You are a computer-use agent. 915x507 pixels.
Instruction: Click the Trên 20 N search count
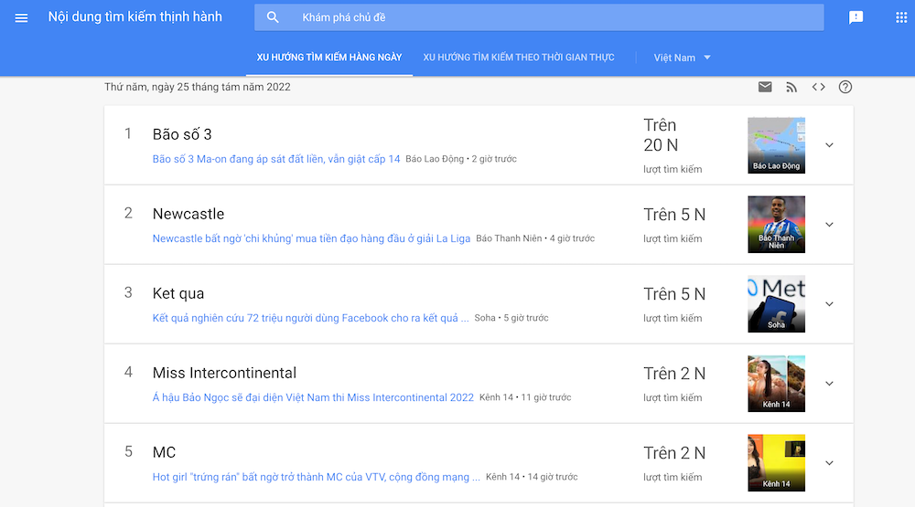point(661,135)
